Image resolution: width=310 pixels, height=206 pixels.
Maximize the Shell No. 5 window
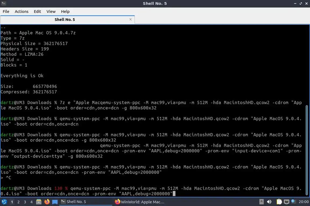(301, 3)
